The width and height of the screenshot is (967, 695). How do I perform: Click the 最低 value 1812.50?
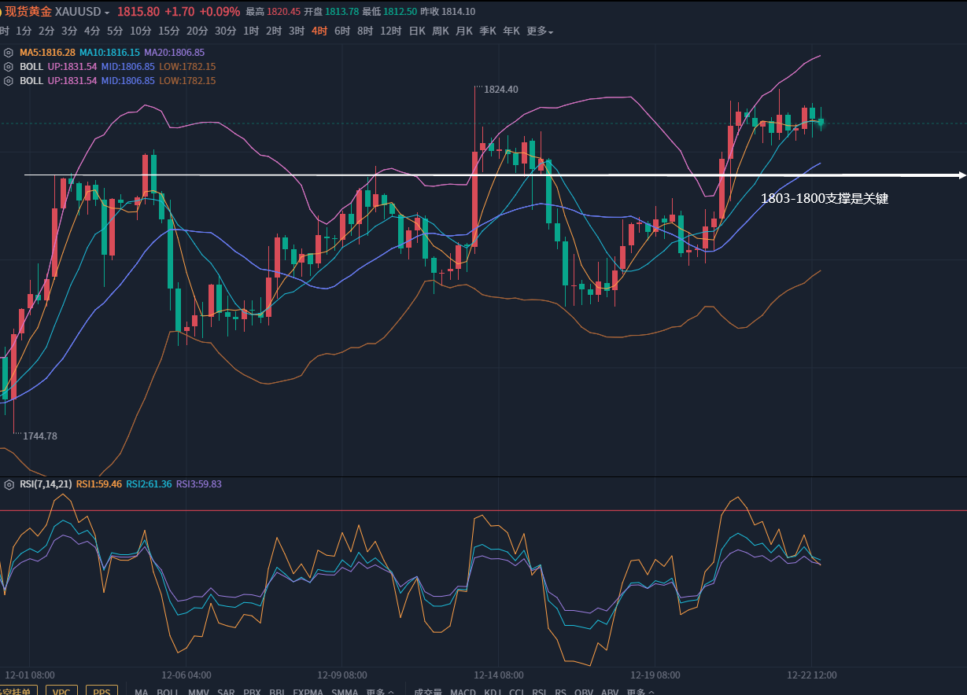(400, 13)
